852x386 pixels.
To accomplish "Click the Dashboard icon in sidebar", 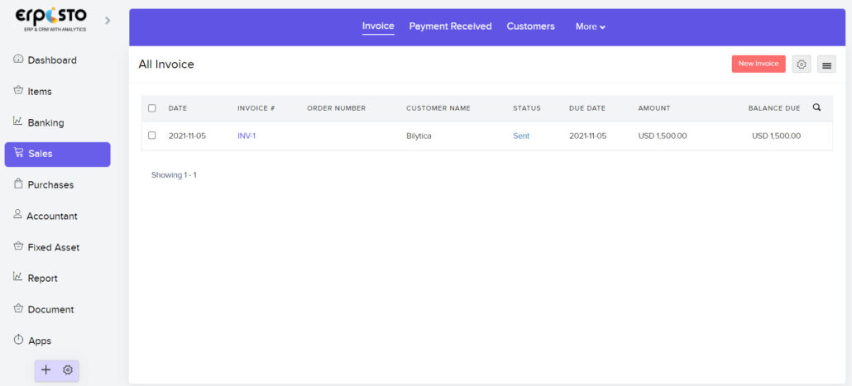I will point(18,60).
